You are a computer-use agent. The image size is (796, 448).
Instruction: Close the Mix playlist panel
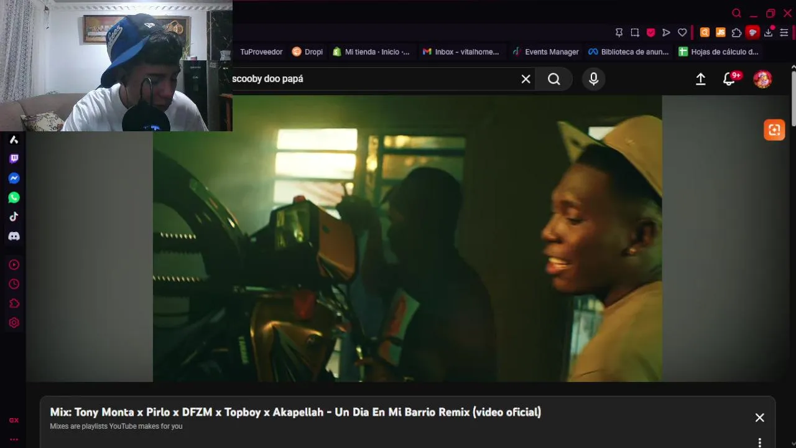click(759, 418)
